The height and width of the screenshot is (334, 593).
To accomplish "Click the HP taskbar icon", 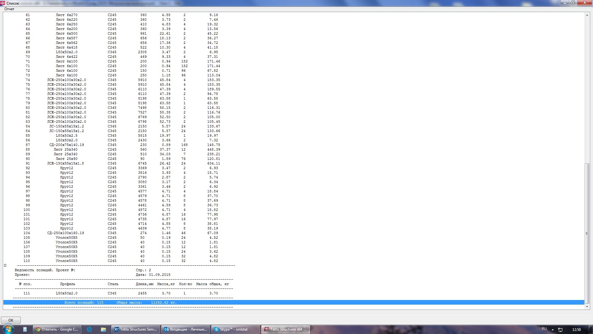I will [x=89, y=329].
